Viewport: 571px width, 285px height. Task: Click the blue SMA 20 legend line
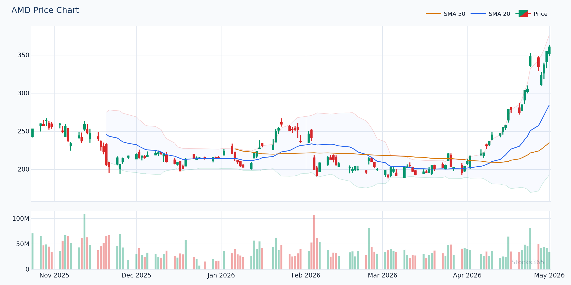click(x=478, y=14)
